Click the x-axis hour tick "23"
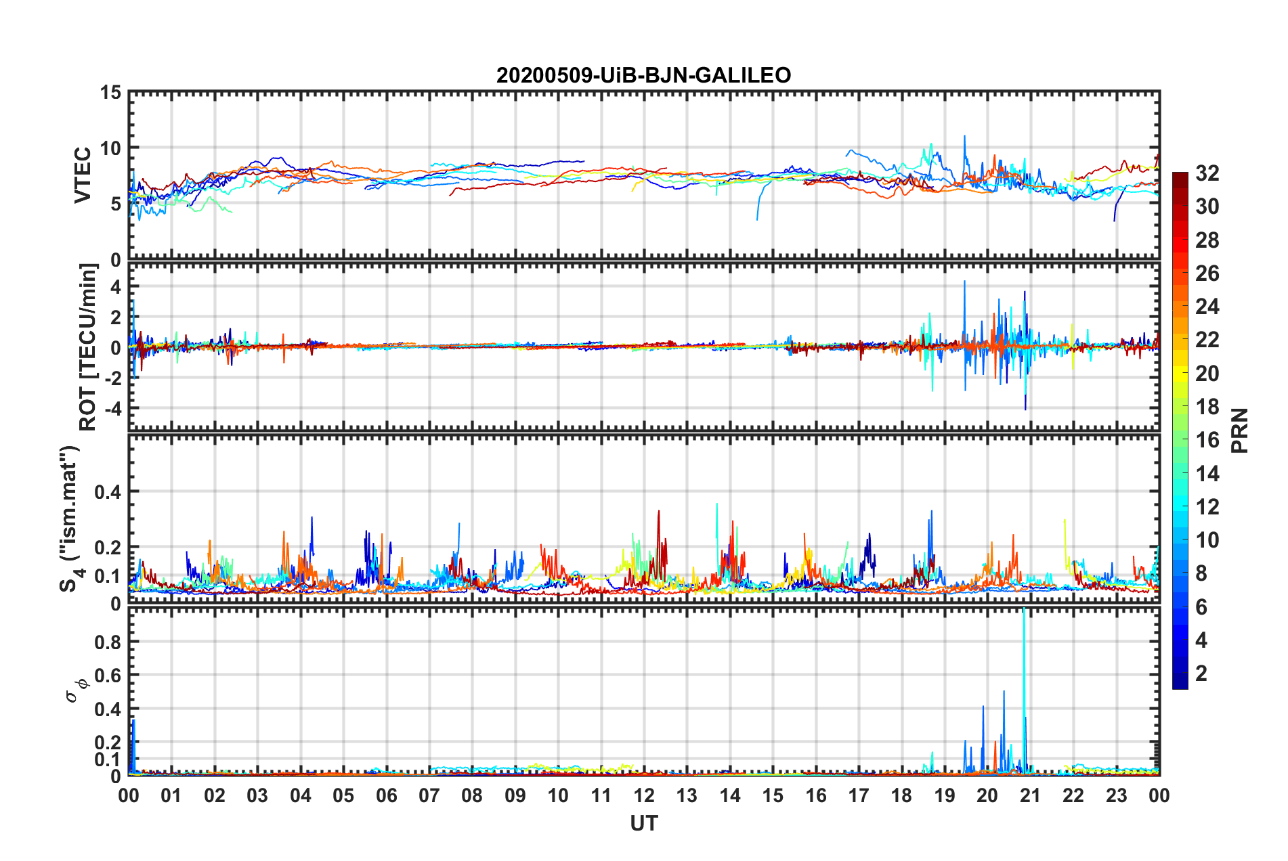 (x=1117, y=795)
